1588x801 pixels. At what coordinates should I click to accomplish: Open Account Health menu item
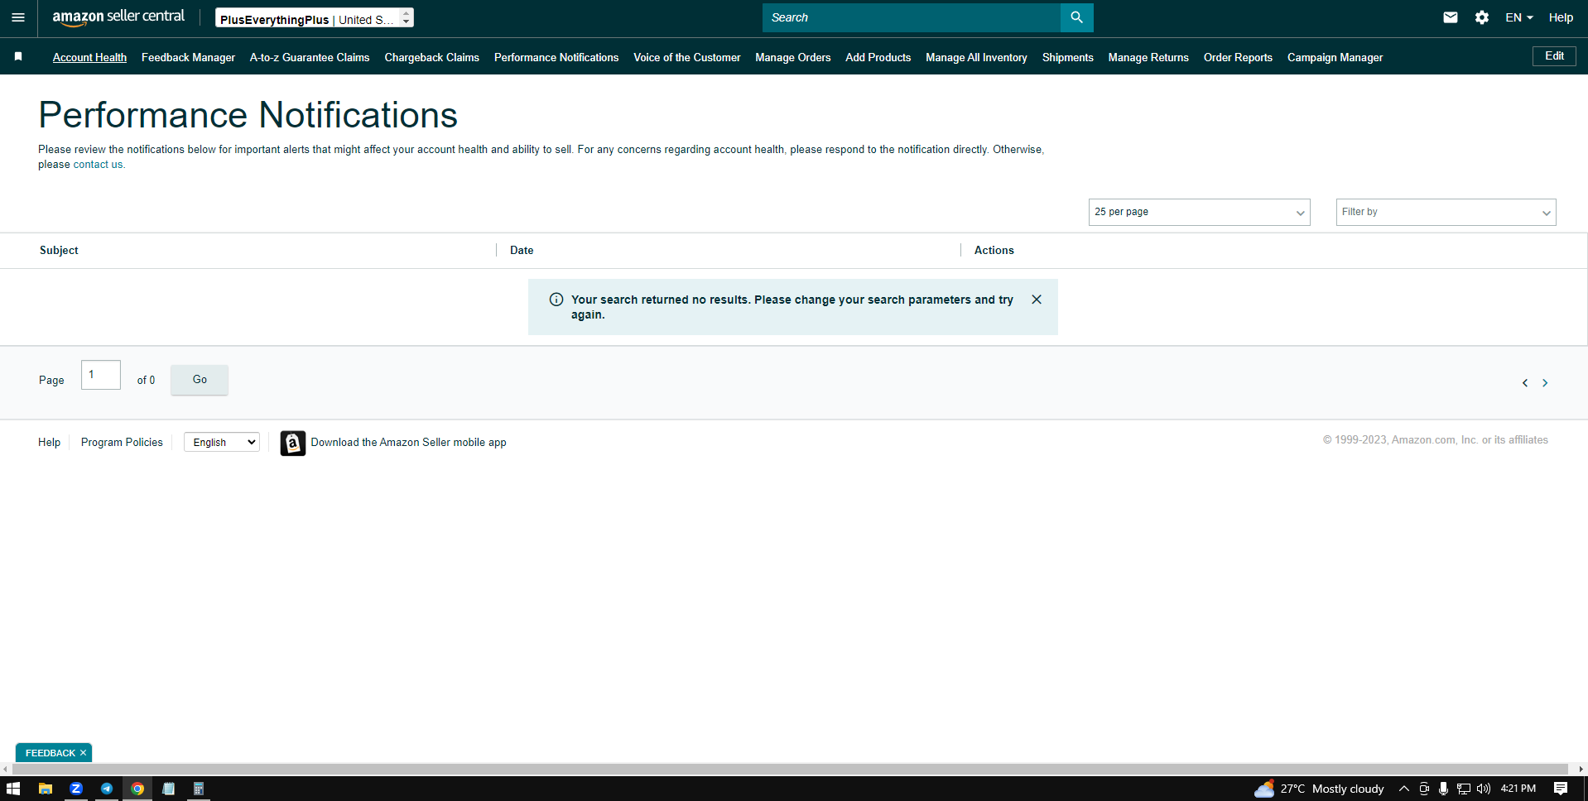[x=89, y=57]
